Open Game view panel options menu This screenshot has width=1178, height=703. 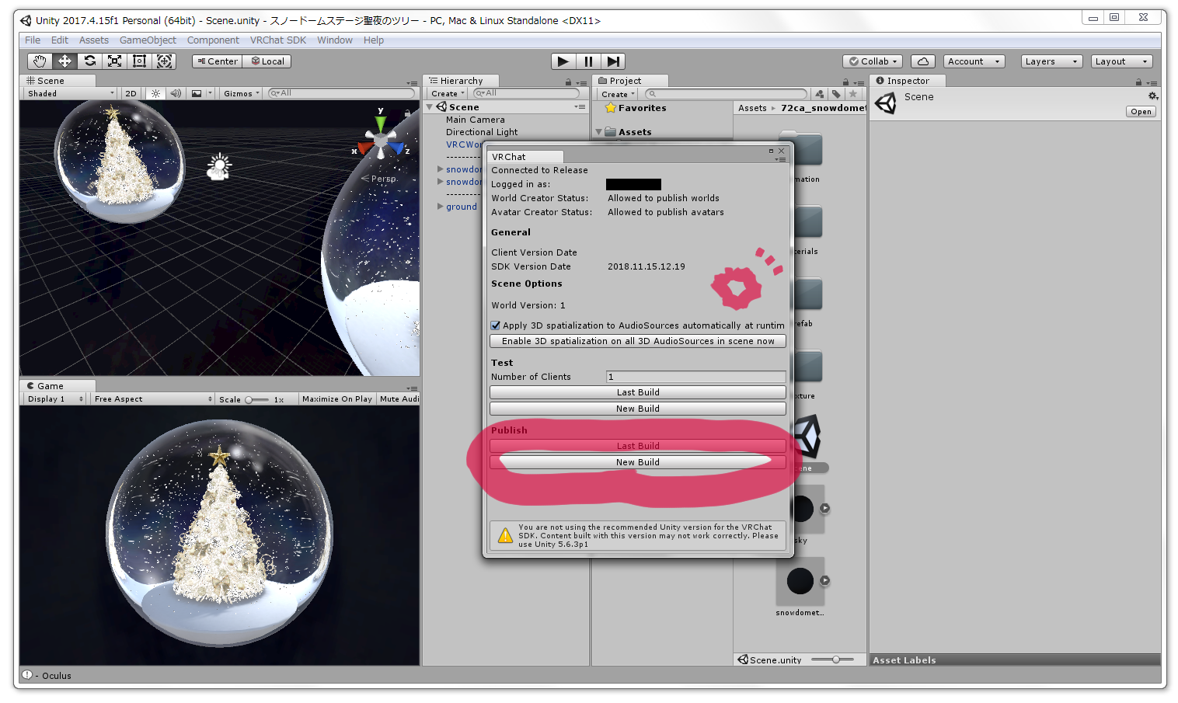coord(412,388)
